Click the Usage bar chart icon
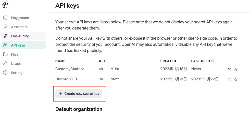Screen dimensions: 250x116 pos(5,64)
